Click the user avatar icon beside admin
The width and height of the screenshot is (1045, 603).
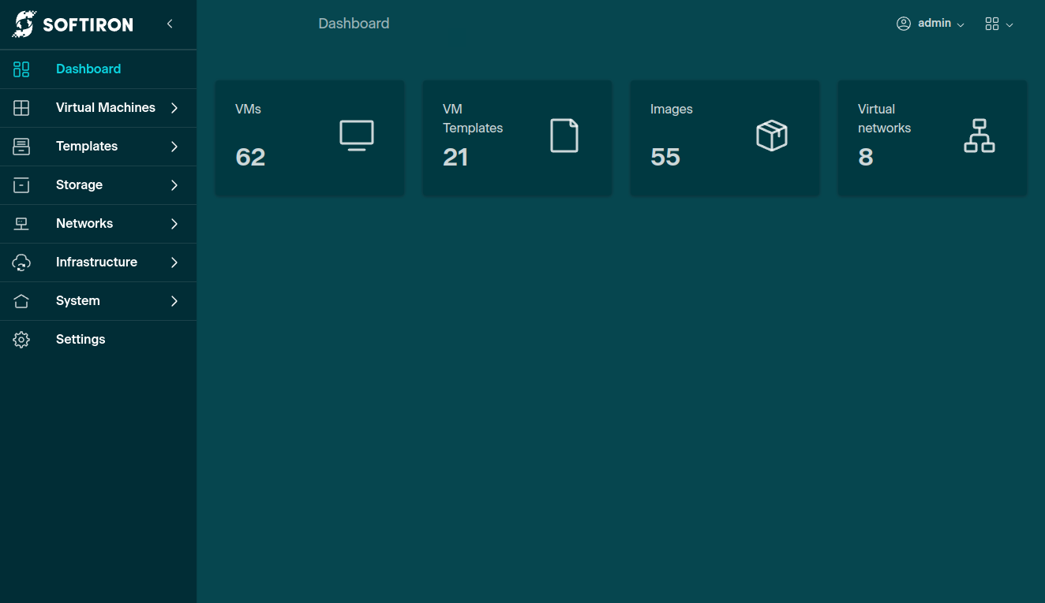click(904, 24)
